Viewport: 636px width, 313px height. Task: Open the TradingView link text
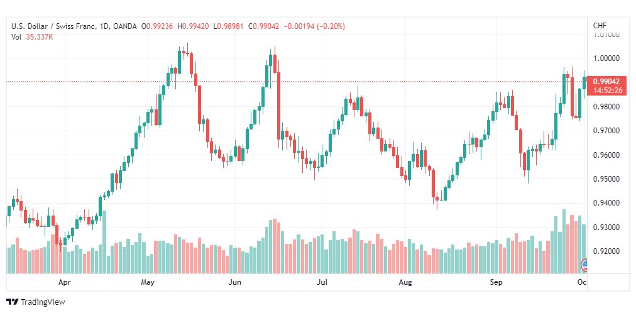43,302
